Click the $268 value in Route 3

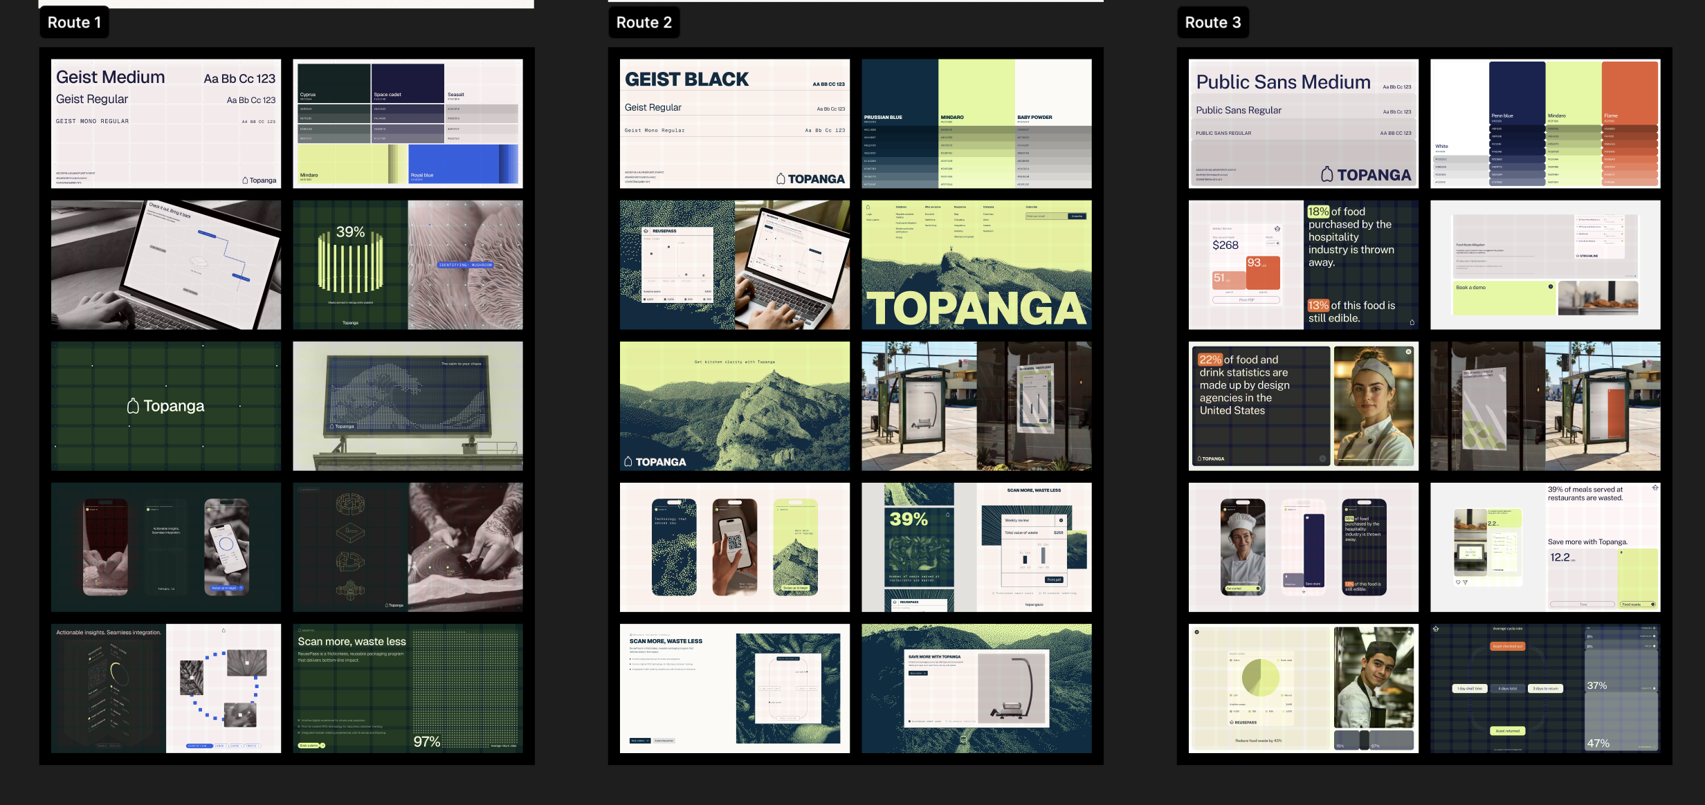(x=1225, y=246)
